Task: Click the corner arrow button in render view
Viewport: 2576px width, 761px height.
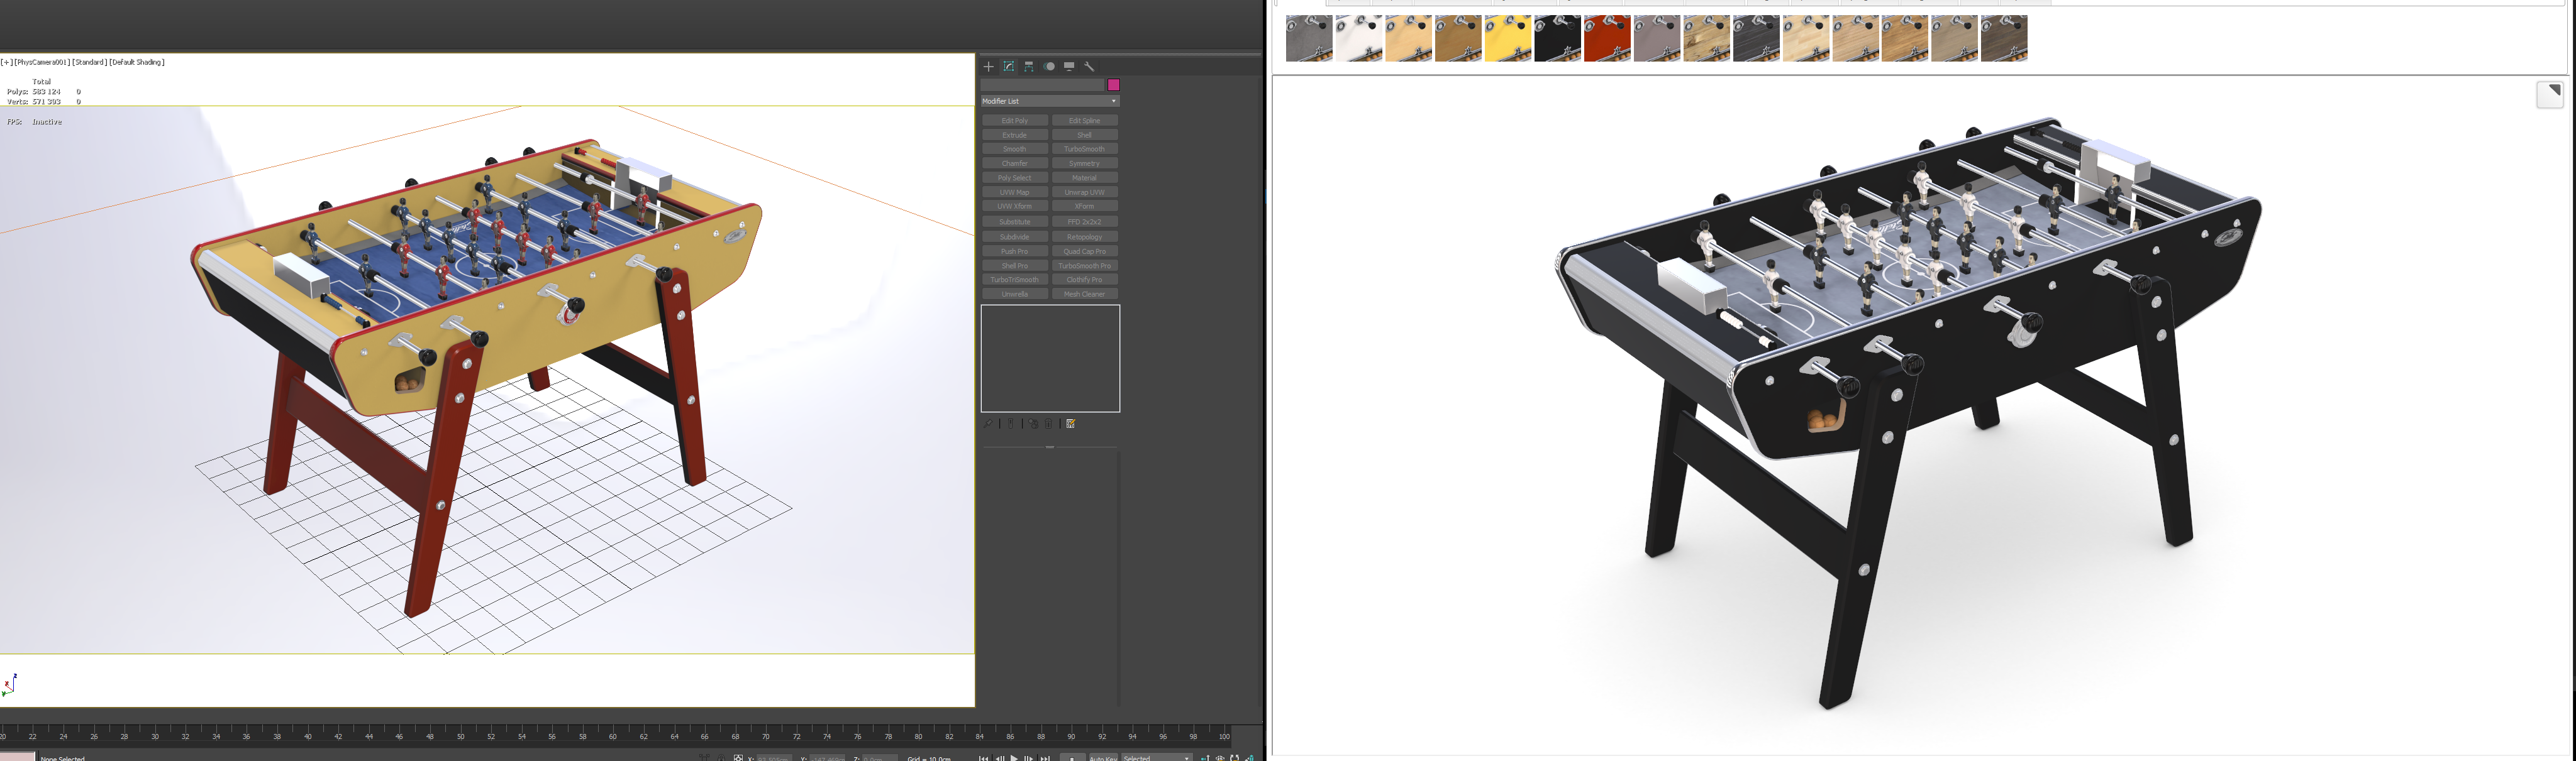Action: pyautogui.click(x=2550, y=95)
